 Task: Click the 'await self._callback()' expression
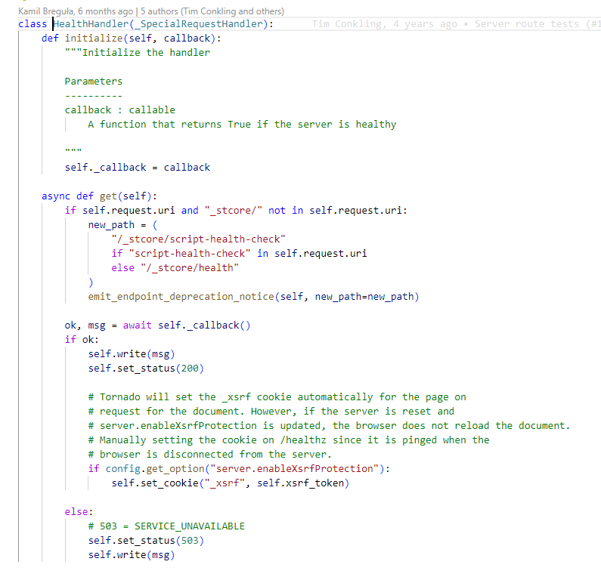(187, 325)
